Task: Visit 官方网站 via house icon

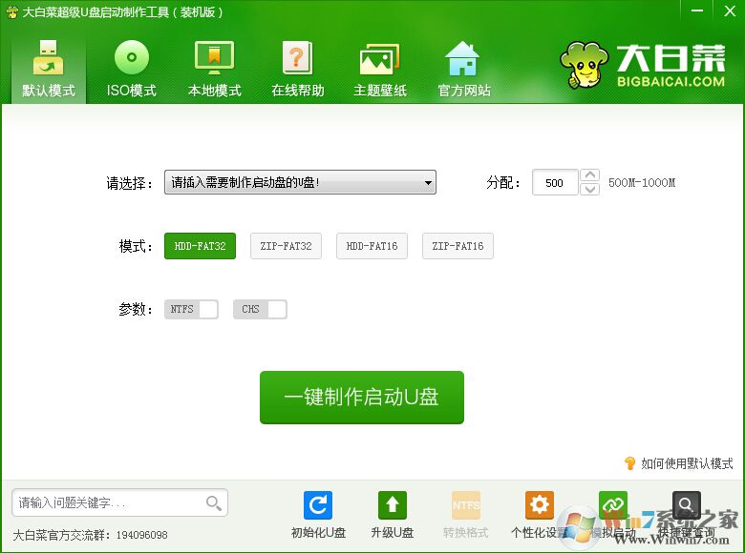Action: [463, 69]
